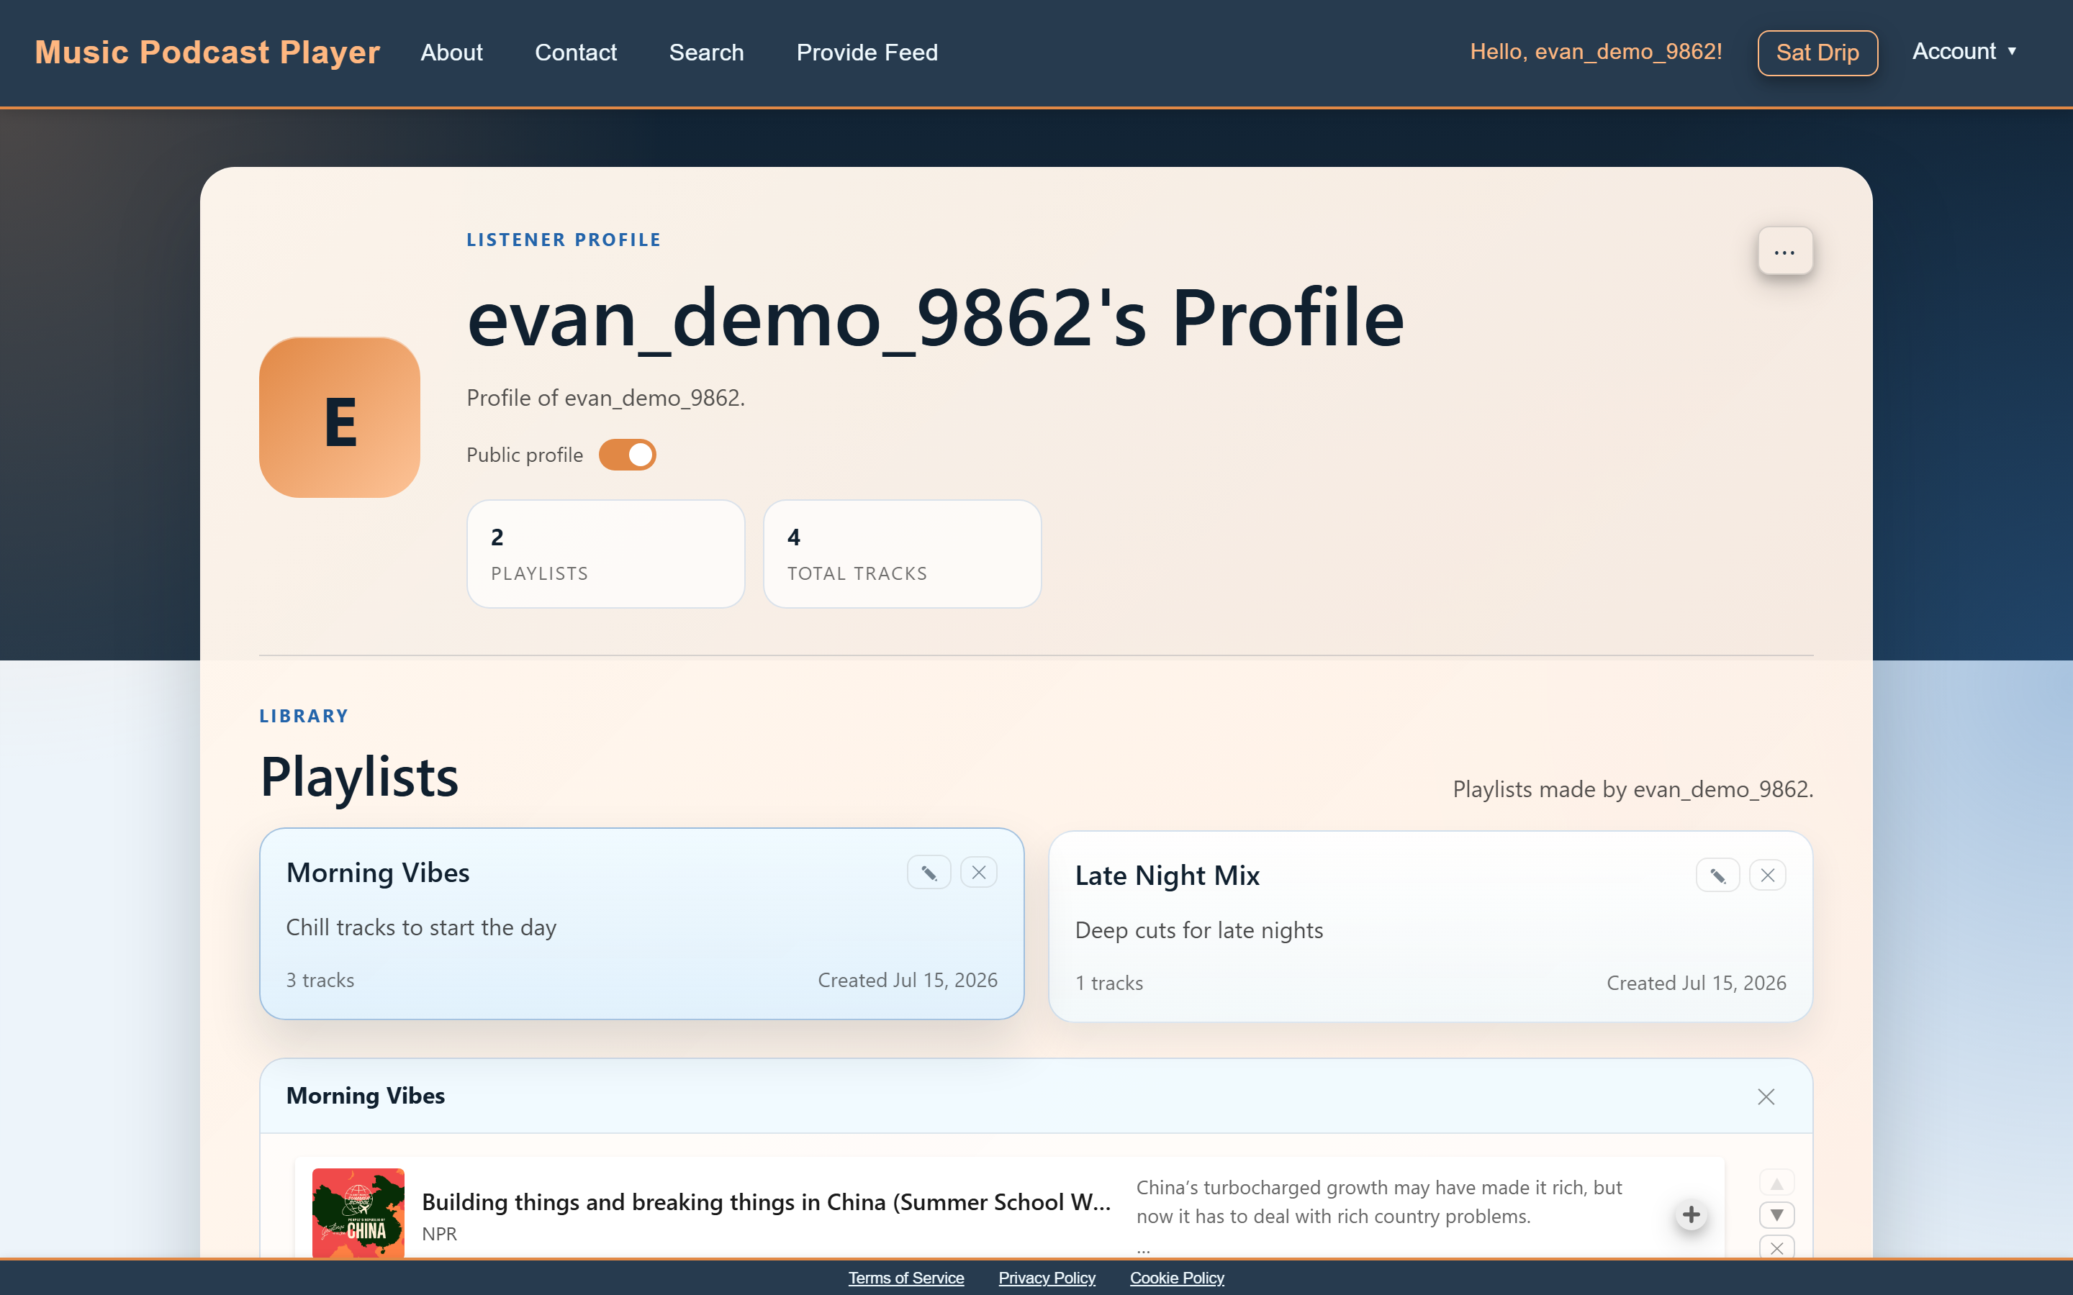The width and height of the screenshot is (2073, 1295).
Task: Click the Hello, evan_demo_9862! greeting
Action: 1596,51
